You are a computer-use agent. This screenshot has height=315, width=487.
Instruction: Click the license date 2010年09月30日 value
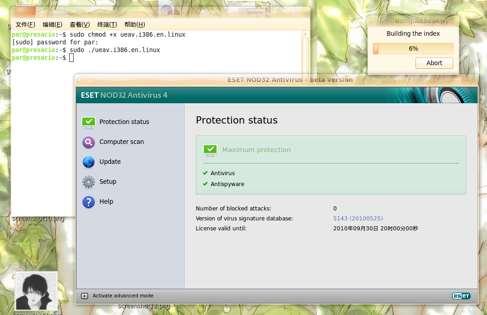(x=375, y=228)
